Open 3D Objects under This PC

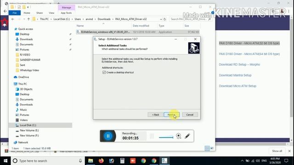[x=26, y=89]
